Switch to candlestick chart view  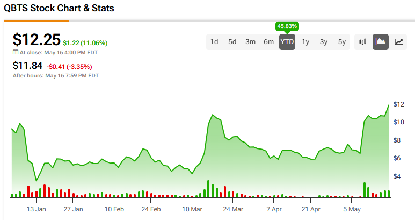pos(362,42)
